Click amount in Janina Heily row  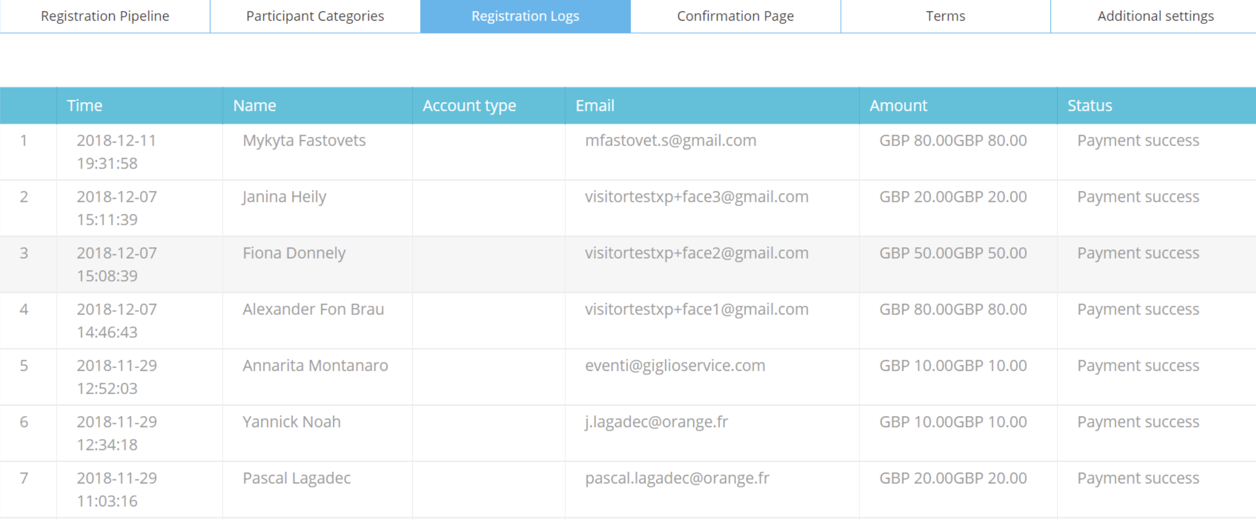[953, 197]
